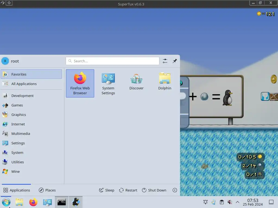Open the Graphics category
The image size is (278, 208).
tap(31, 115)
